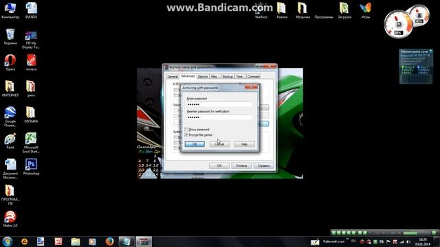This screenshot has height=247, width=440.
Task: Open the ПРОГРАМ... ПК folder icon
Action: 10,195
